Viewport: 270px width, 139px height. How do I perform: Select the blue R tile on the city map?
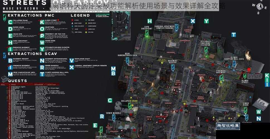point(102,116)
